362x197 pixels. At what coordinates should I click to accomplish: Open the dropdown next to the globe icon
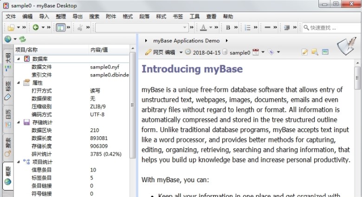click(15, 39)
